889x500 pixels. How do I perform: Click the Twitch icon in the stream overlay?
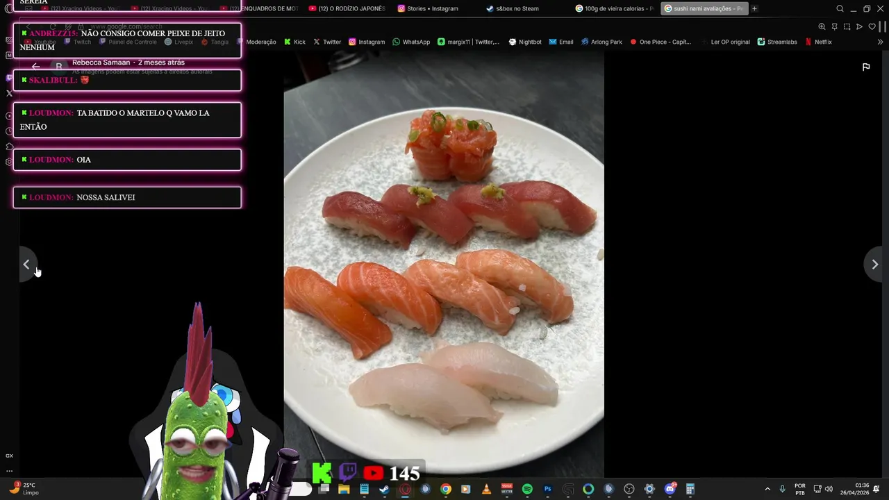coord(347,473)
